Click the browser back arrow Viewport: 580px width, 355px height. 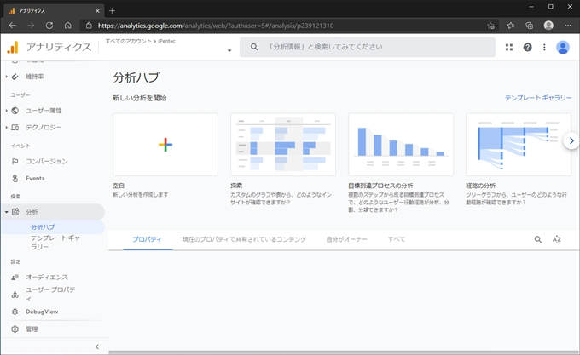12,26
